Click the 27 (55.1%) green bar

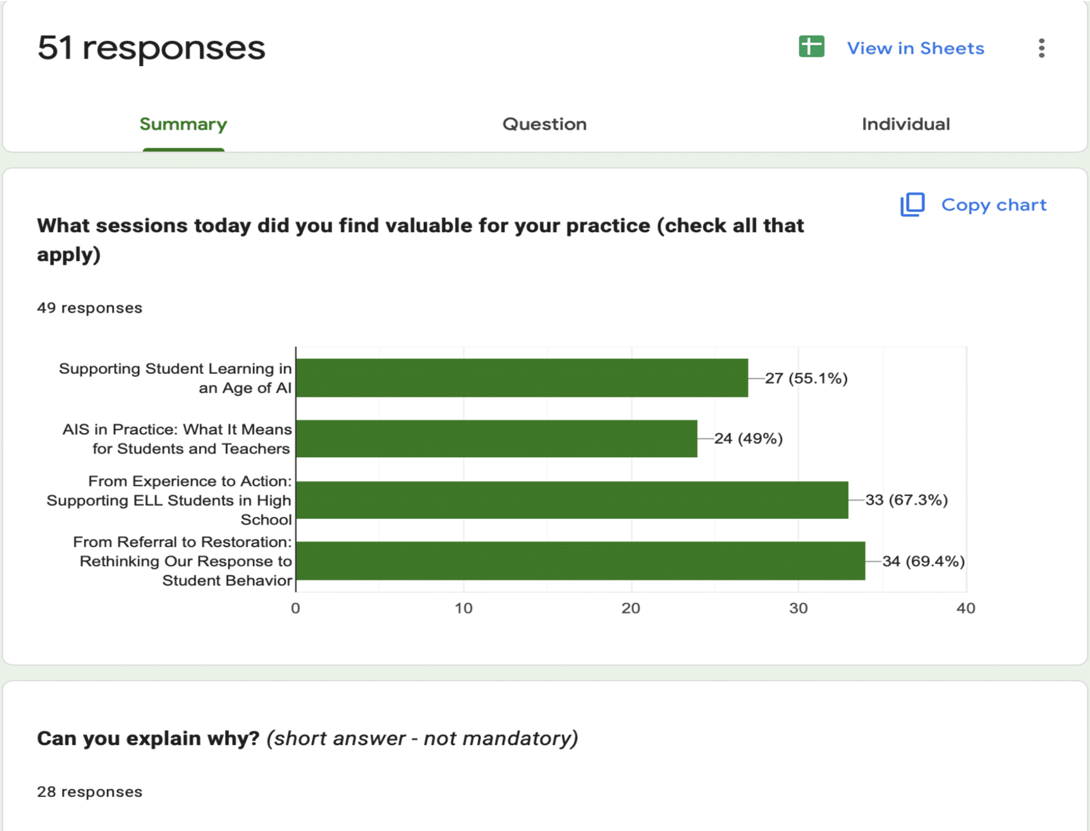coord(522,378)
